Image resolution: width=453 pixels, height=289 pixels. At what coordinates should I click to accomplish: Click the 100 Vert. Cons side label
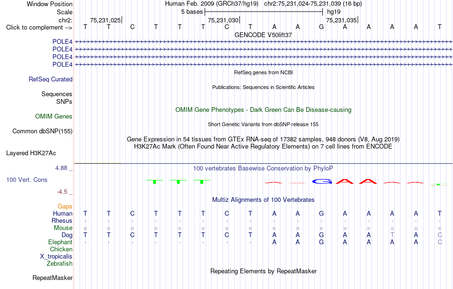pos(27,179)
